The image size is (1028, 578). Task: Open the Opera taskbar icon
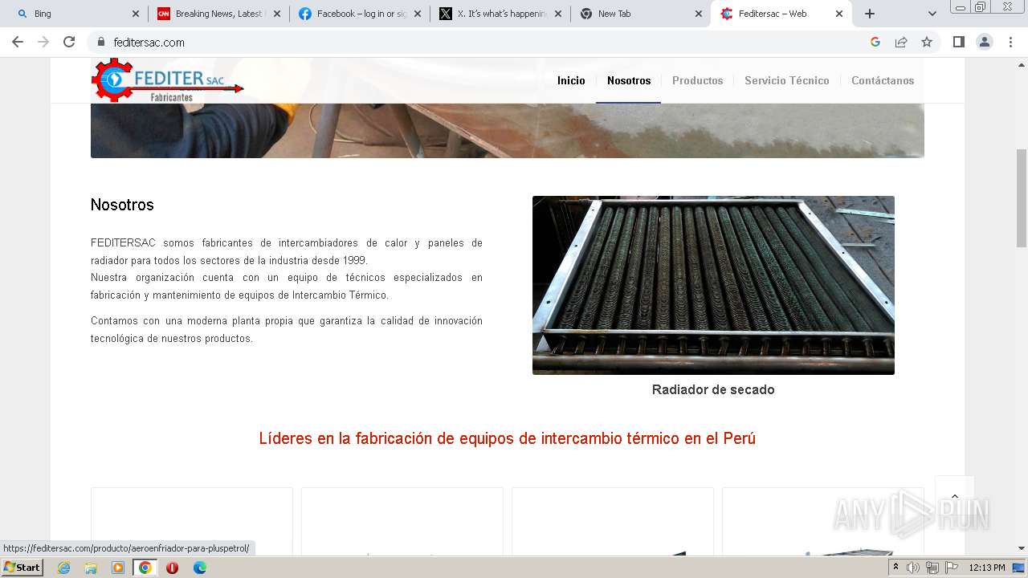(172, 568)
